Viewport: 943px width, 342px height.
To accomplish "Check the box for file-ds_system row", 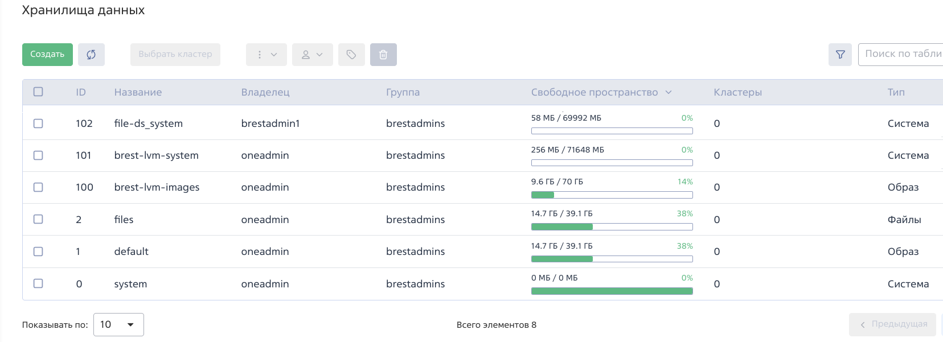I will click(x=38, y=123).
